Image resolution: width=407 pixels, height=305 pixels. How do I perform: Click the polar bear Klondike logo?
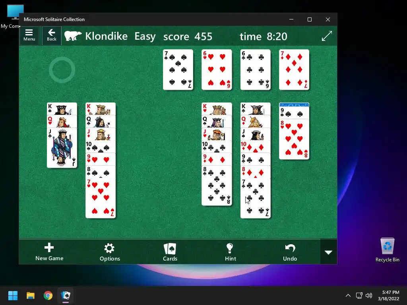coord(73,36)
